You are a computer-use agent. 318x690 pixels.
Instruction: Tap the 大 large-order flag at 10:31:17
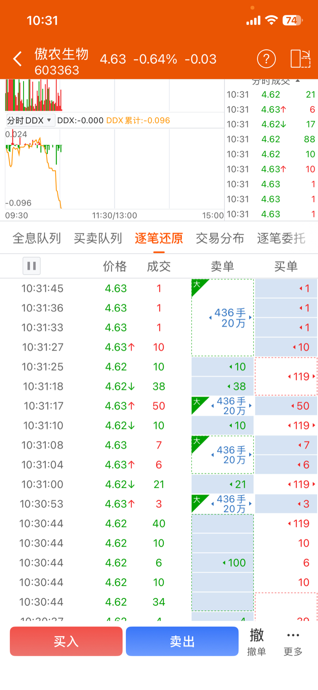point(200,405)
